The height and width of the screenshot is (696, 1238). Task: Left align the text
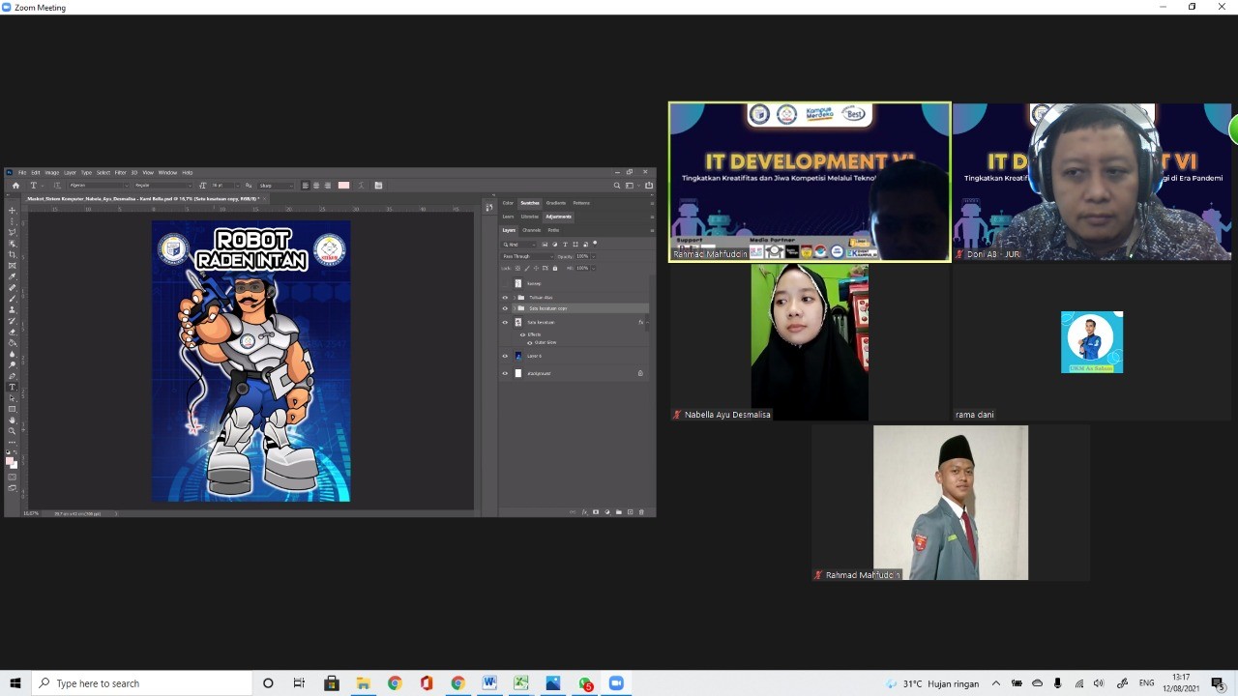click(x=306, y=185)
